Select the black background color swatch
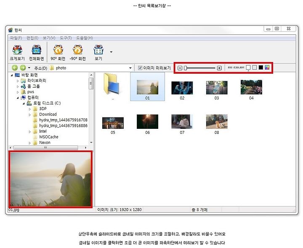 tap(260, 67)
